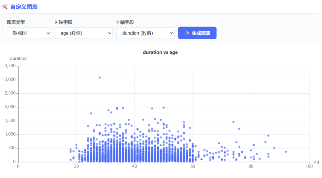The width and height of the screenshot is (322, 178).
Task: Select the rightmost data point past age 90
Action: tap(286, 152)
